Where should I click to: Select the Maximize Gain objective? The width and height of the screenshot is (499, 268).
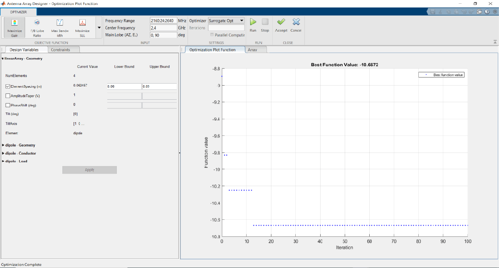(15, 27)
